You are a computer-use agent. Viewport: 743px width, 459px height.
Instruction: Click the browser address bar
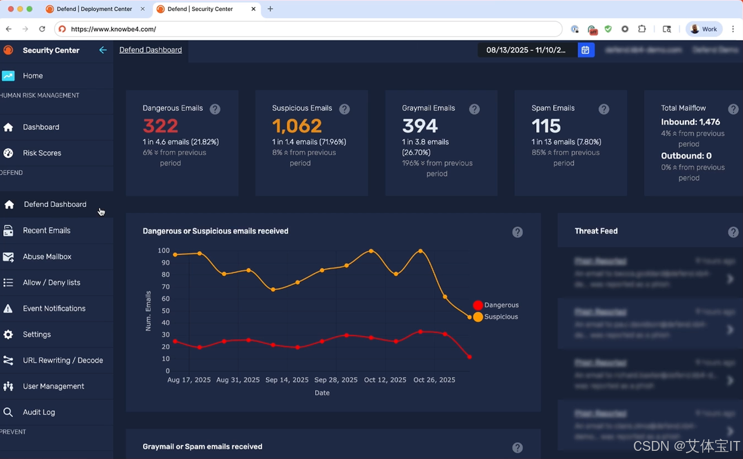(308, 29)
